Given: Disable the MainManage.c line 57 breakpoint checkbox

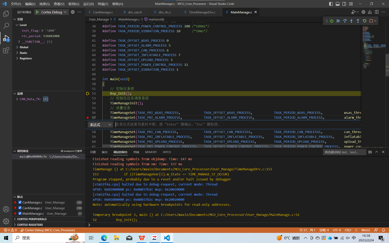Looking at the screenshot, I should (x=20, y=213).
